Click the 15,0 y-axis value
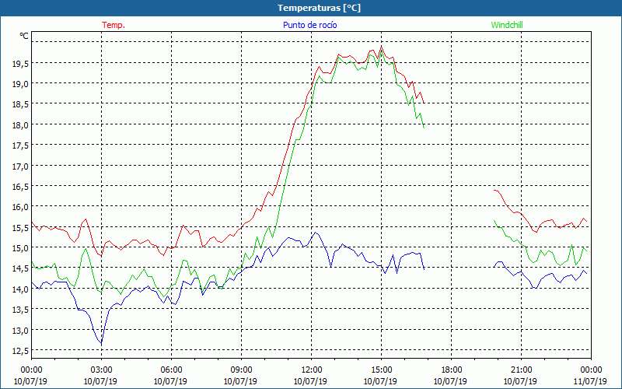This screenshot has height=389, width=622. [x=20, y=248]
